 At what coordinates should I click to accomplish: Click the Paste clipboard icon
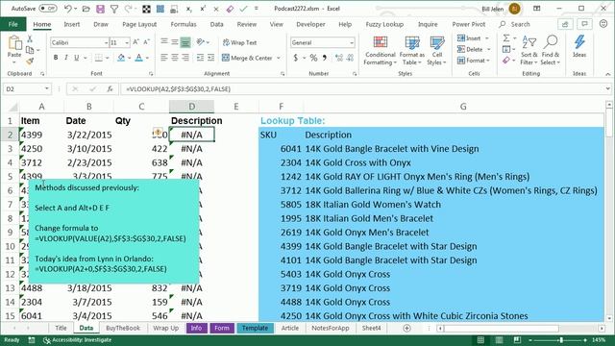(x=14, y=42)
